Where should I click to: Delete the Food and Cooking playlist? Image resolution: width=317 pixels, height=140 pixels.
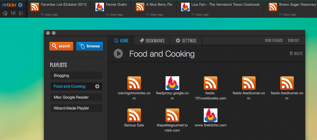click(x=296, y=53)
